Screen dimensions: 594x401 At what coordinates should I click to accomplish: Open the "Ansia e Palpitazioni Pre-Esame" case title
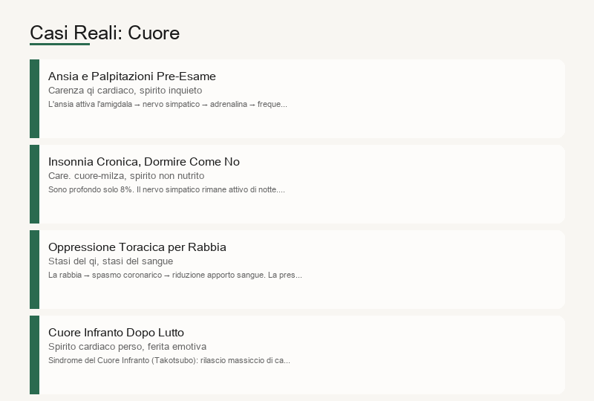132,76
